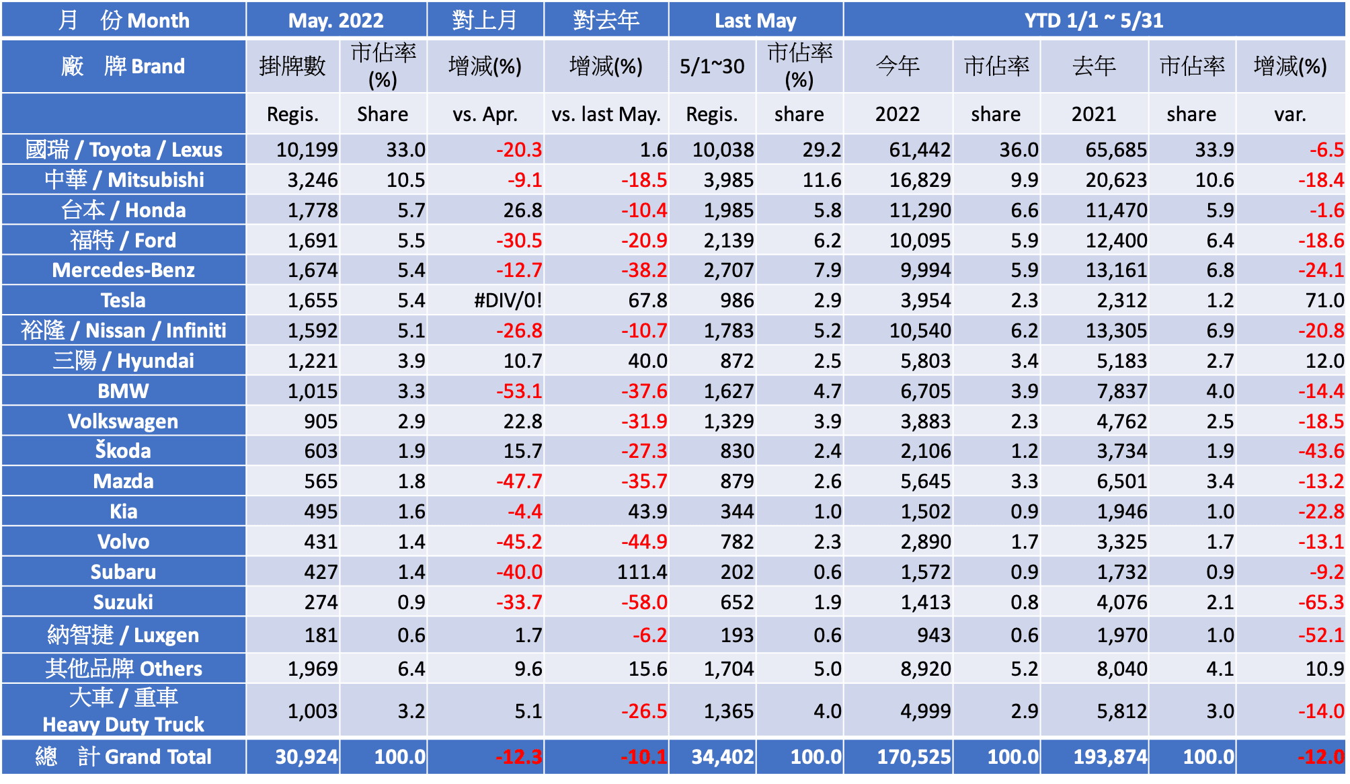Screen dimensions: 1350x784
Task: Click the Mitsubishi brand row label
Action: pyautogui.click(x=124, y=180)
